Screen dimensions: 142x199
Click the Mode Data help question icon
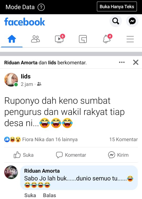41,7
